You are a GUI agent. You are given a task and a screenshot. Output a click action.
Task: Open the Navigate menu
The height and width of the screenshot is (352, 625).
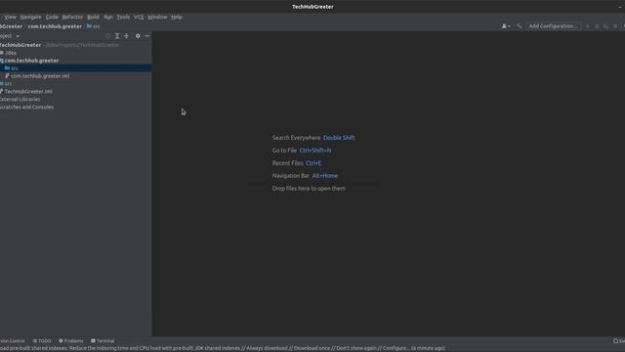pyautogui.click(x=30, y=18)
